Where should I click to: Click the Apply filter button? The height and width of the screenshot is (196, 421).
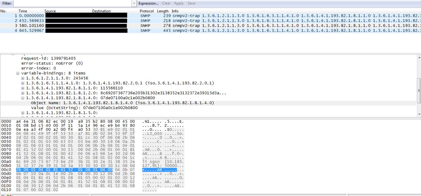coord(179,3)
